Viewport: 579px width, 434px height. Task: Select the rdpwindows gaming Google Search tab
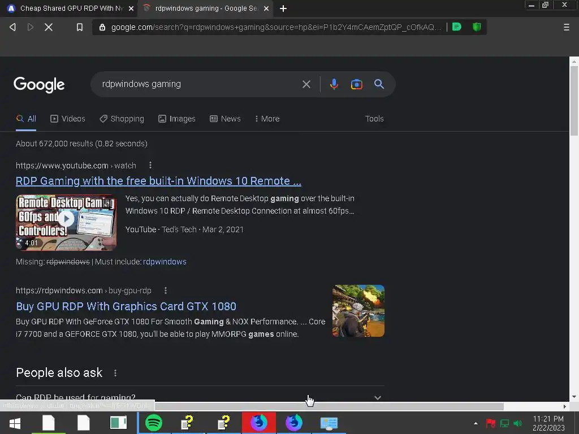pyautogui.click(x=205, y=8)
